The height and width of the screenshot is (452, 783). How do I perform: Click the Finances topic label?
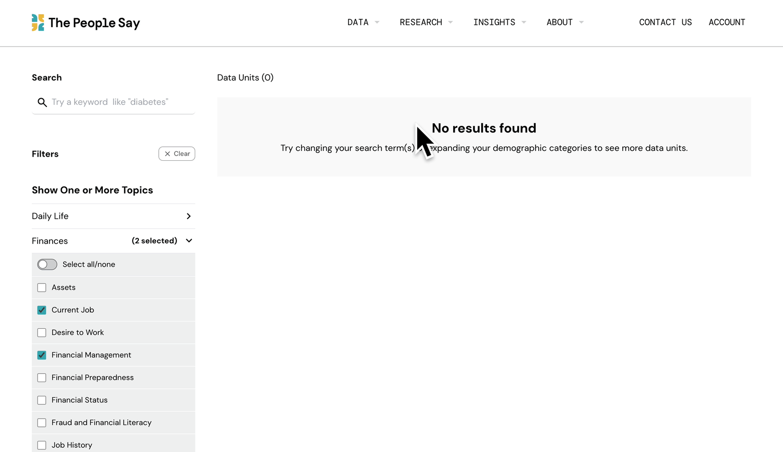pyautogui.click(x=50, y=241)
